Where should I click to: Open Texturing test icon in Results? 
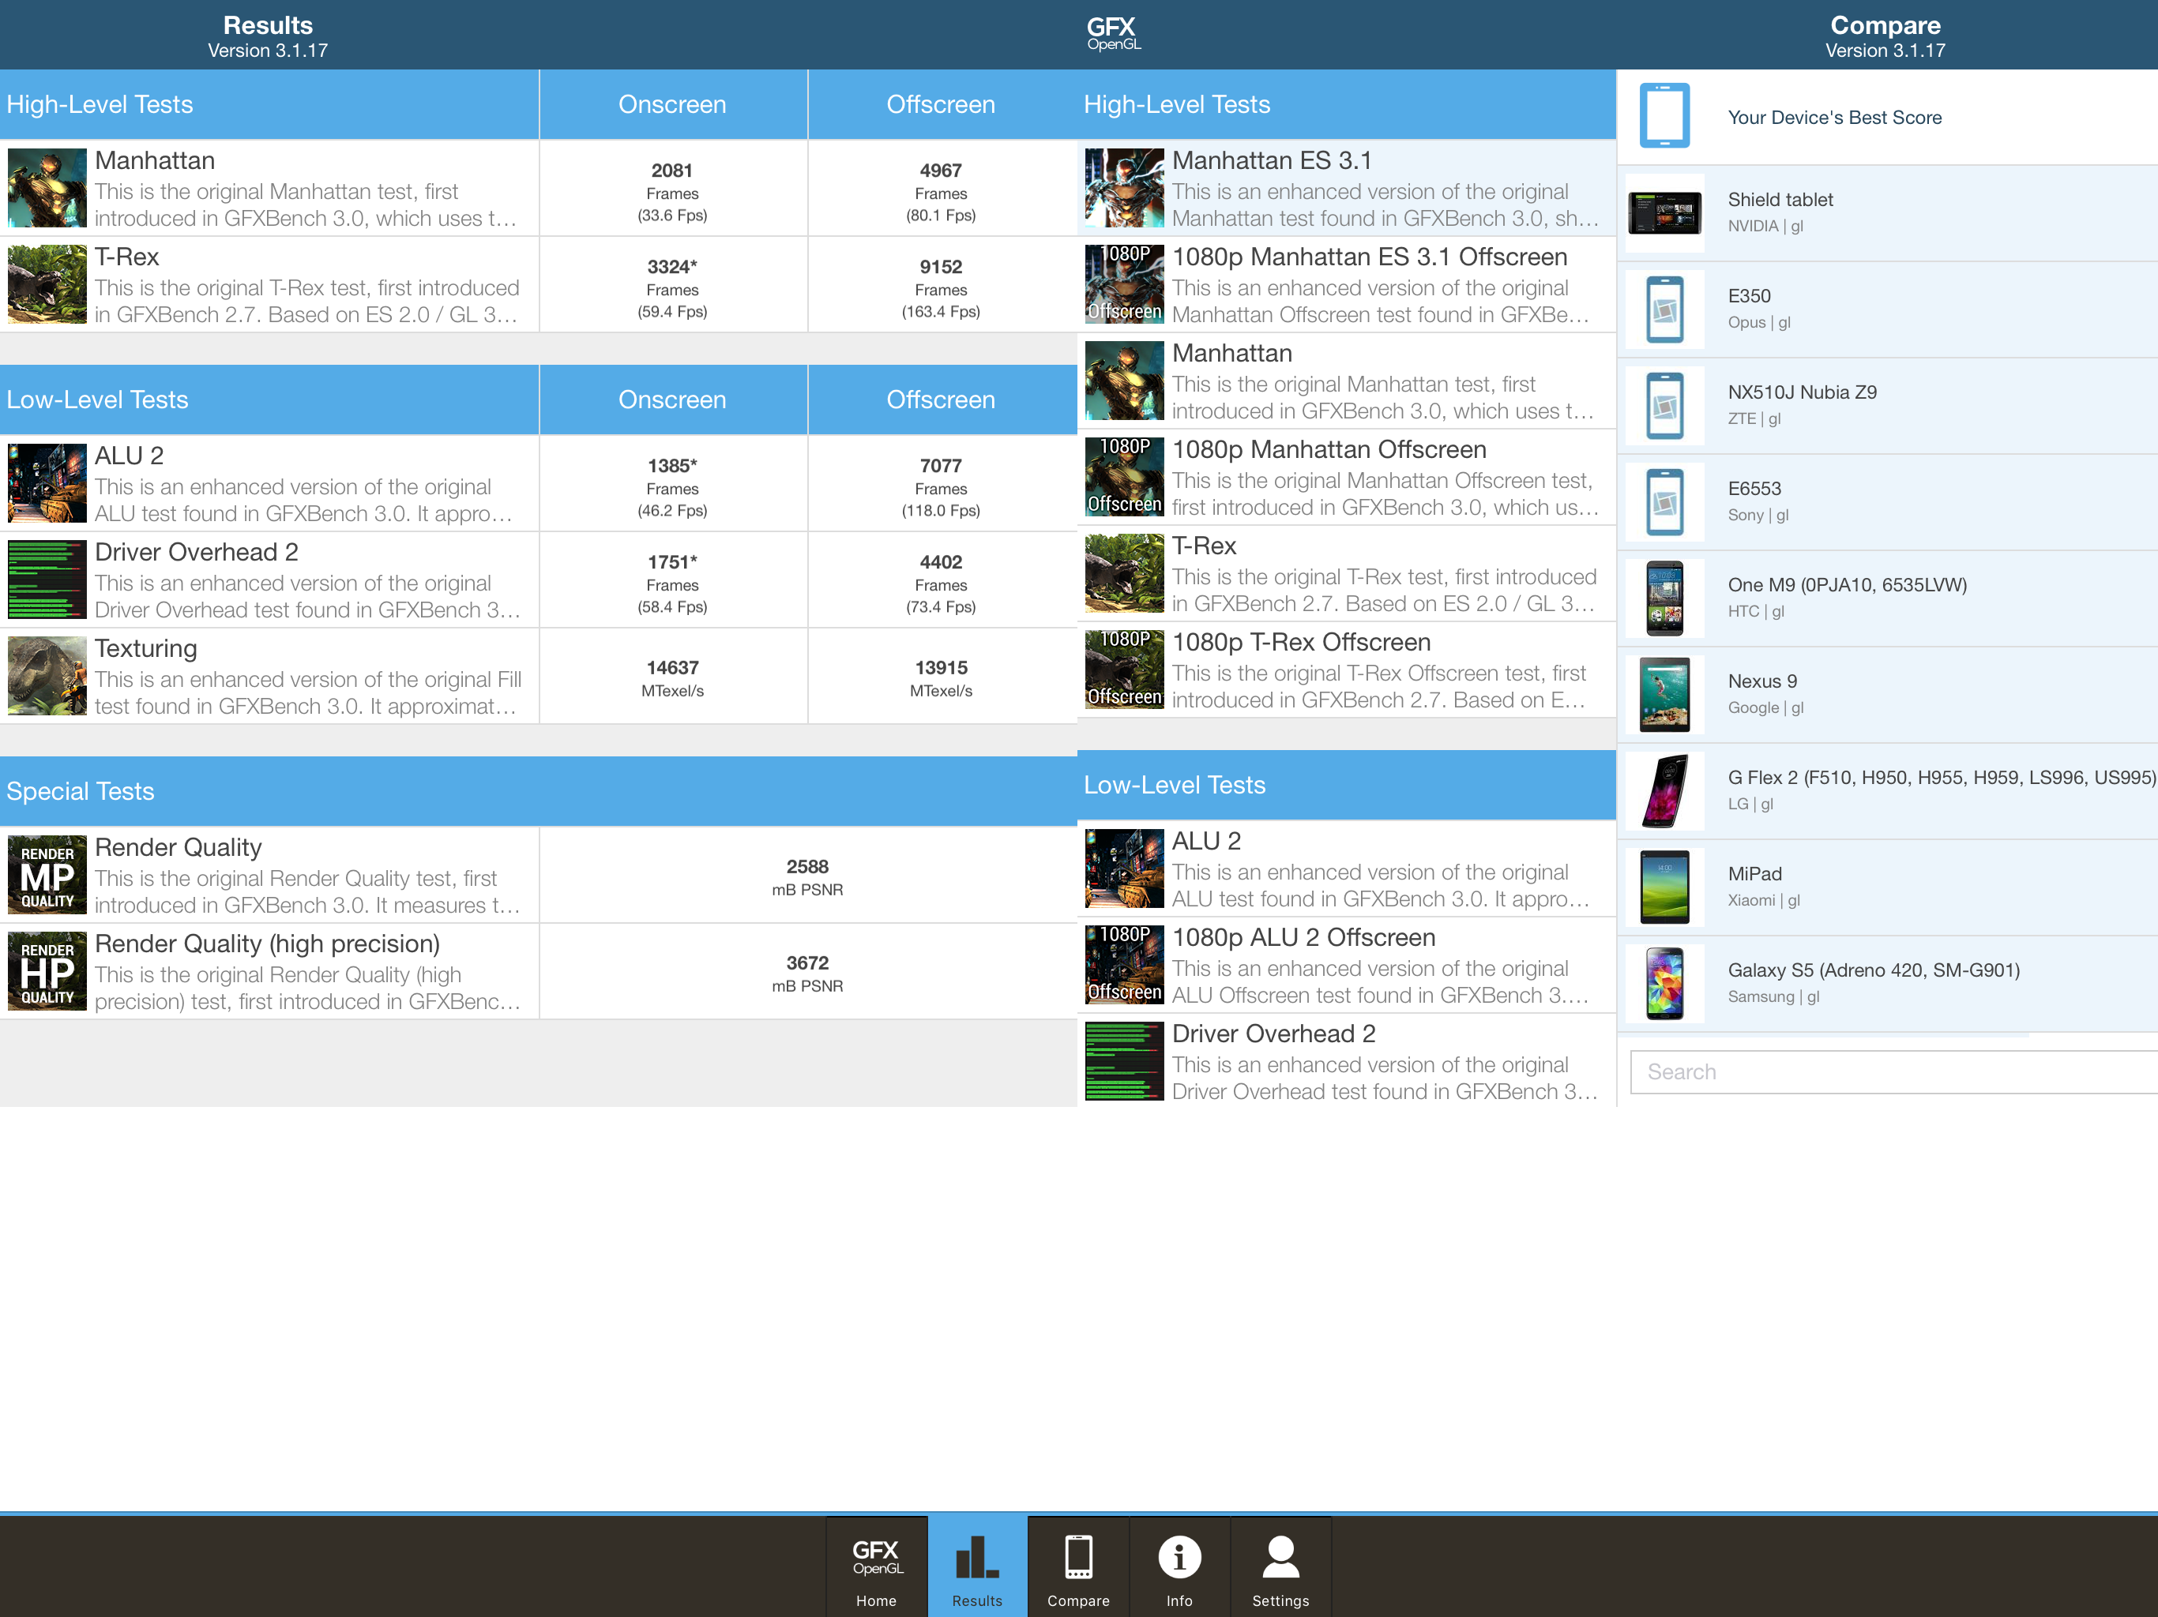pos(47,676)
